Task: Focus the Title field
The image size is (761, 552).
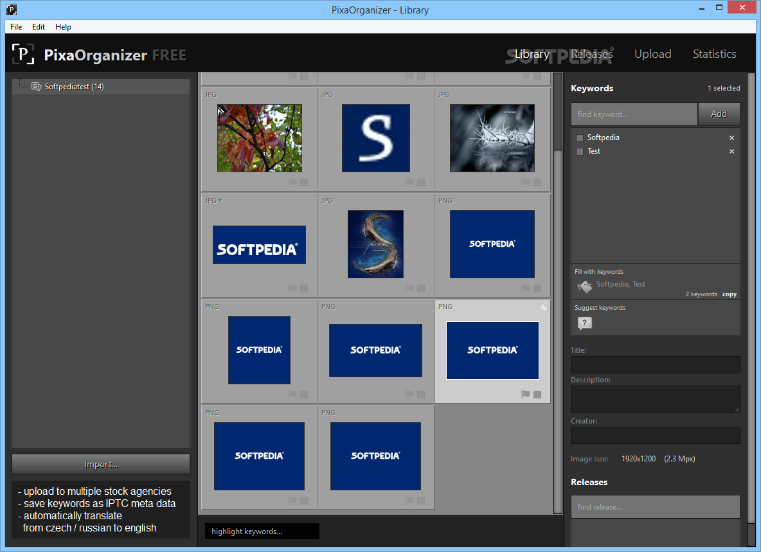Action: click(655, 364)
